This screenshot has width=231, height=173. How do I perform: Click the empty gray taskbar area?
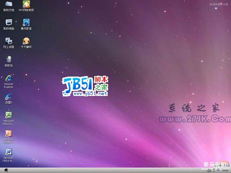click(x=108, y=170)
